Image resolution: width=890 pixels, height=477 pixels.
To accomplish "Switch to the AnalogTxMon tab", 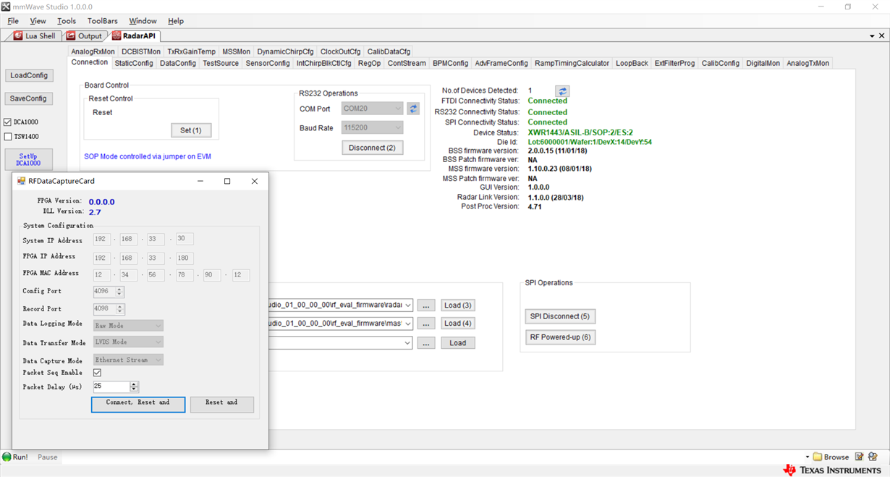I will pos(808,63).
